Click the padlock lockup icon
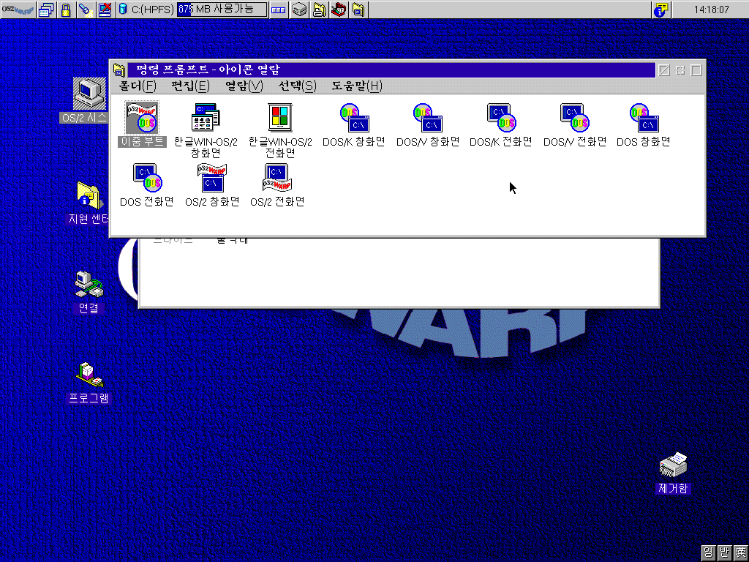 click(x=66, y=10)
